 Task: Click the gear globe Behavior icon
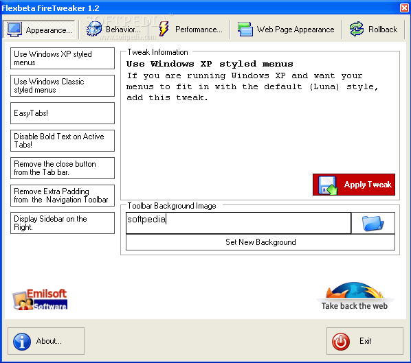(x=94, y=29)
